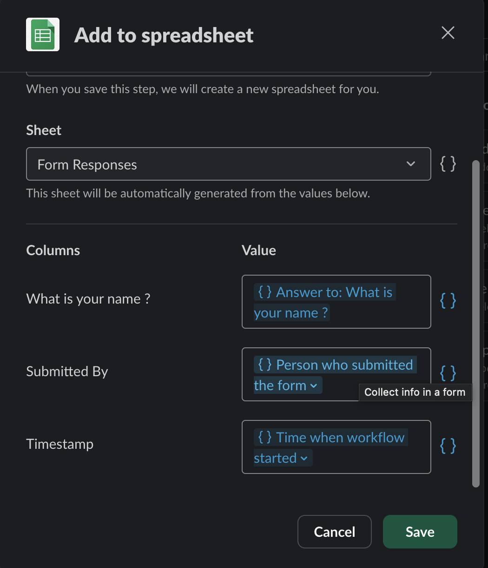Insert variable for Submitted By row
This screenshot has height=568, width=488.
point(448,373)
